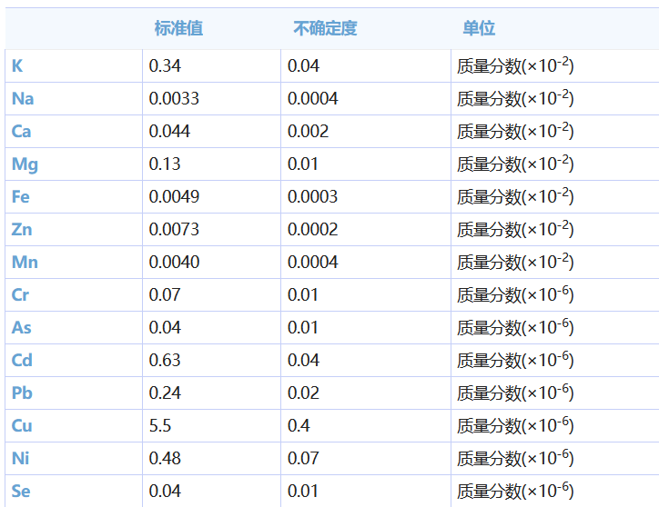The width and height of the screenshot is (659, 507).
Task: Click the Mn standard value 0.0040
Action: pos(174,263)
